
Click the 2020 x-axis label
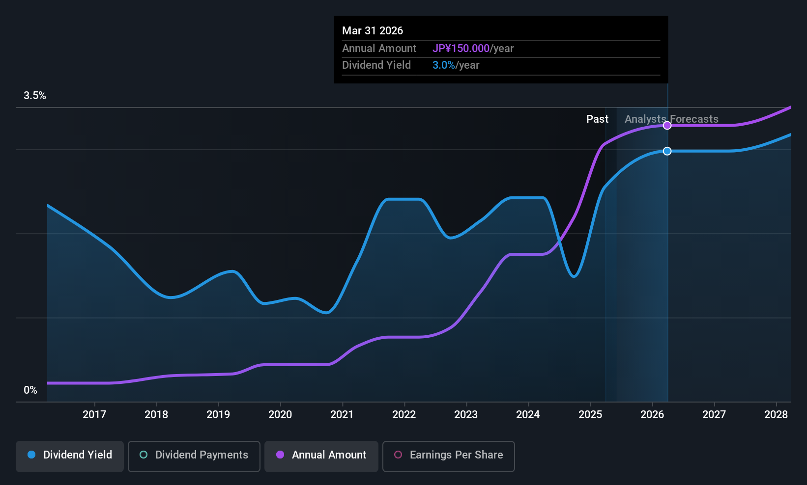(x=280, y=415)
